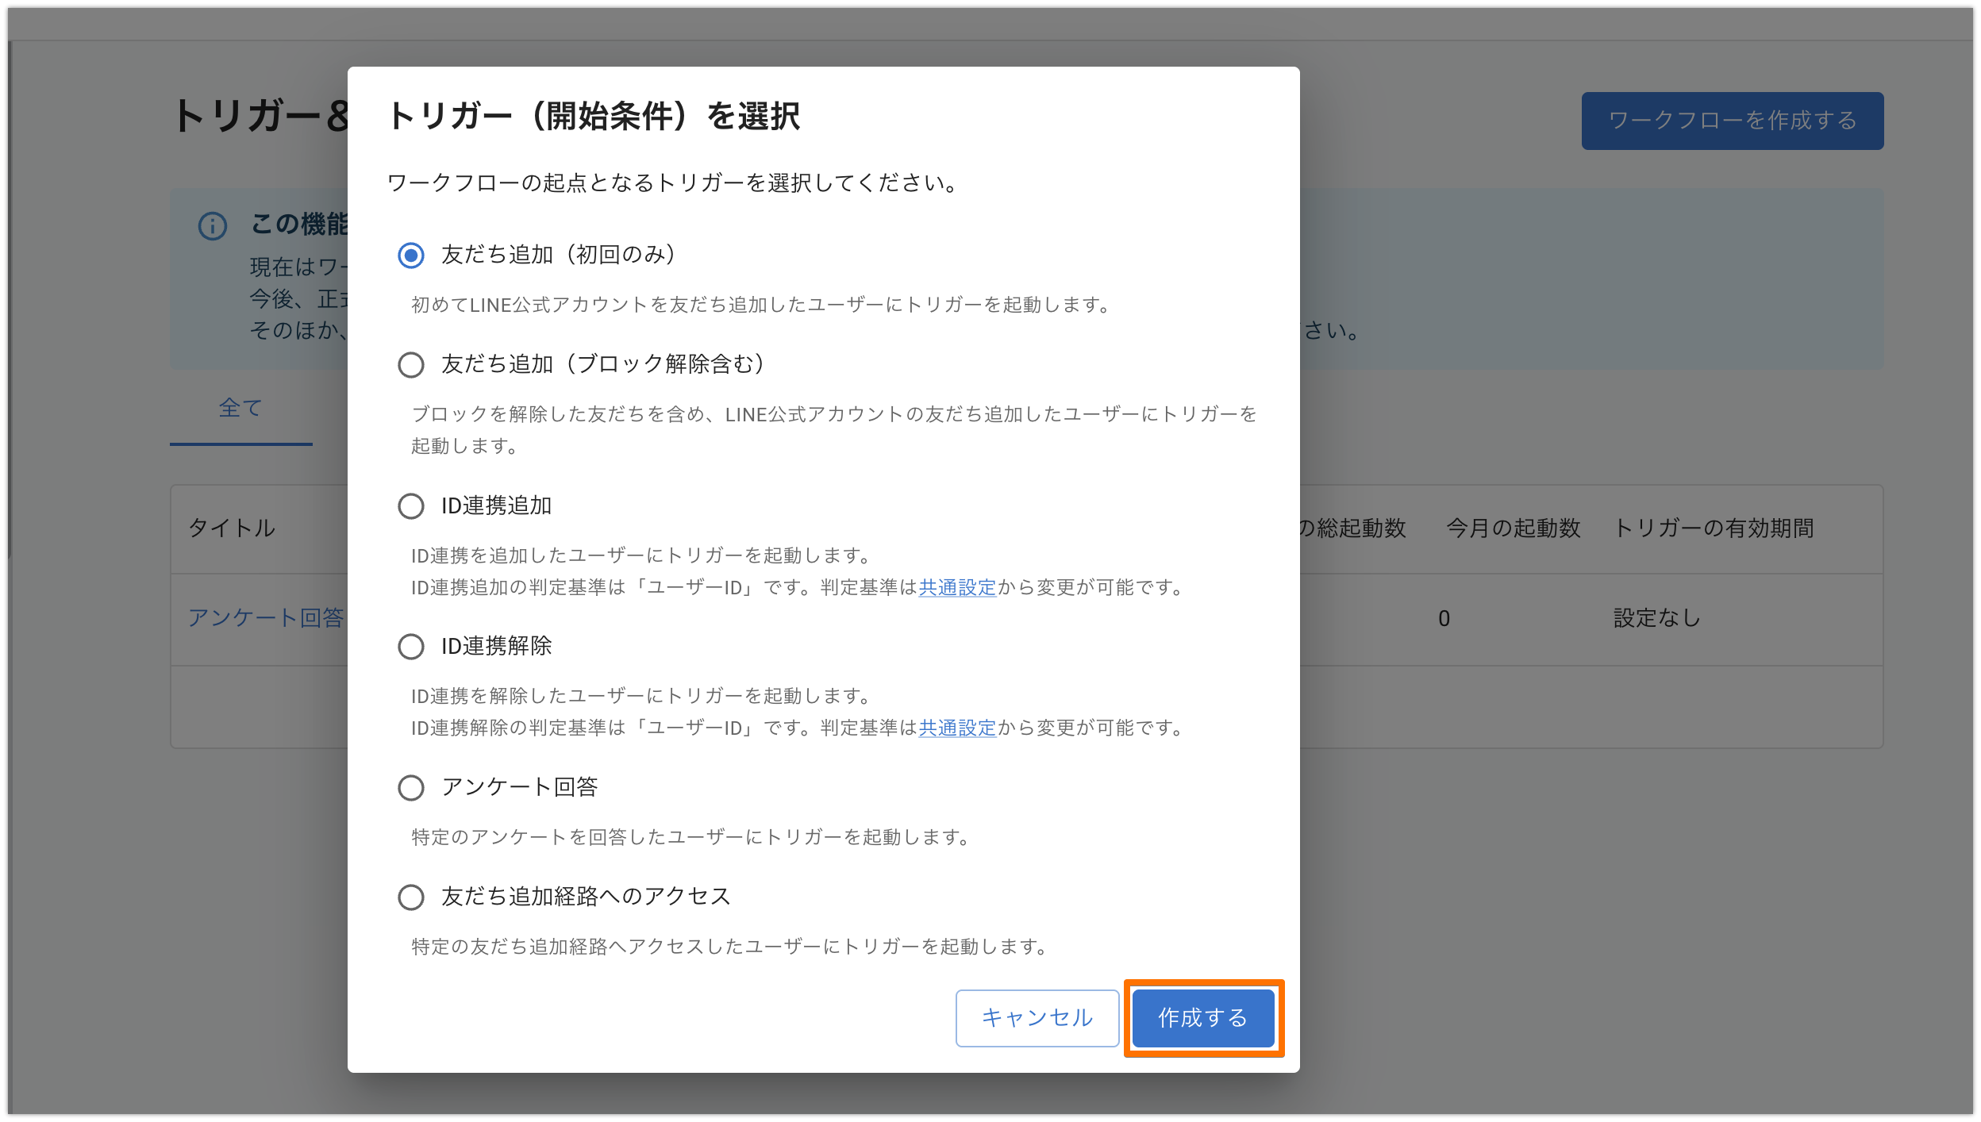Click the 友だち追加（初回のみ）label text

[558, 255]
